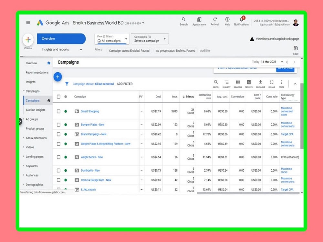Open the account selector dropdown arrow
The width and height of the screenshot is (323, 242).
(143, 23)
